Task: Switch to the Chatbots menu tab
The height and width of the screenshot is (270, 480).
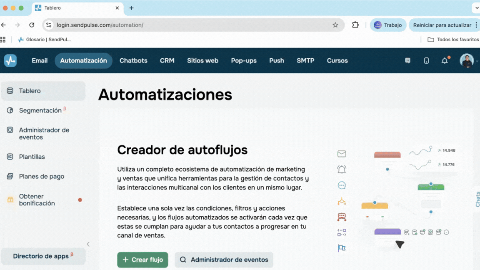Action: point(133,61)
